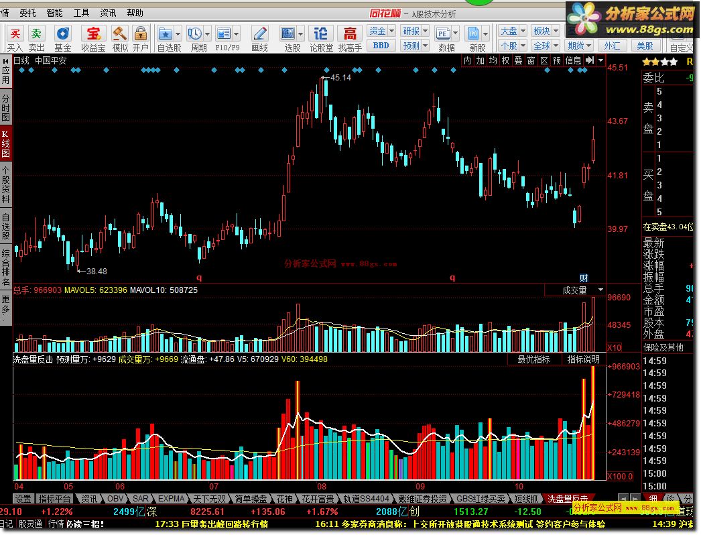Toggle the 叠 overlay button
This screenshot has width=701, height=535.
click(x=518, y=60)
